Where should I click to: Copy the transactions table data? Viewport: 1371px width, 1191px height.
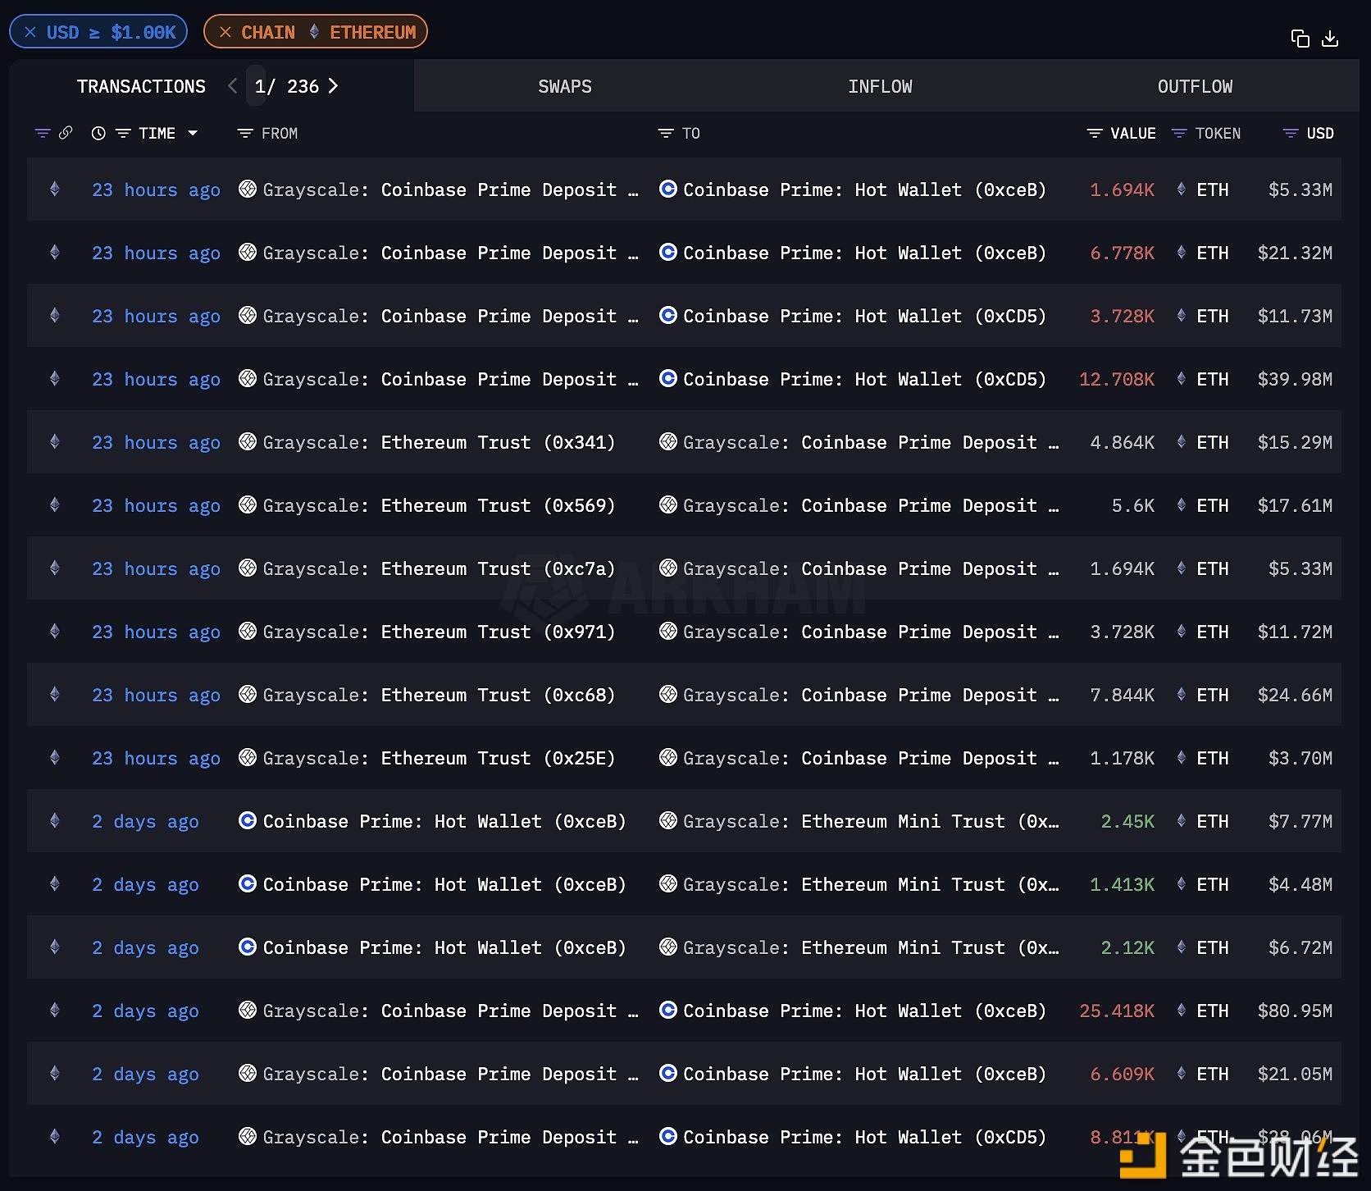(1300, 39)
